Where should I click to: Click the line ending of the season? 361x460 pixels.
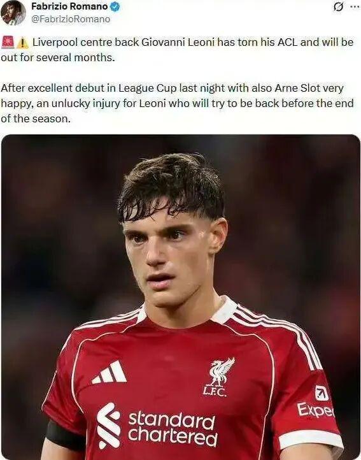click(36, 119)
